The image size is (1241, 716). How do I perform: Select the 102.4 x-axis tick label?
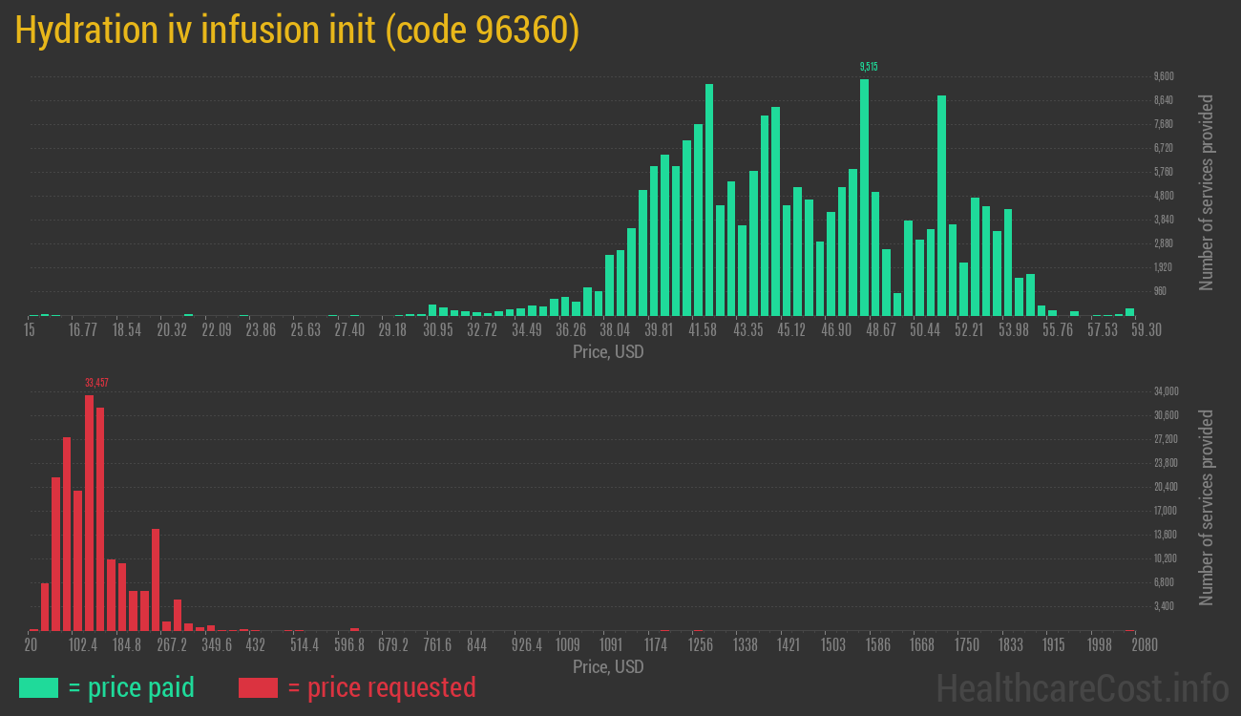pos(82,645)
